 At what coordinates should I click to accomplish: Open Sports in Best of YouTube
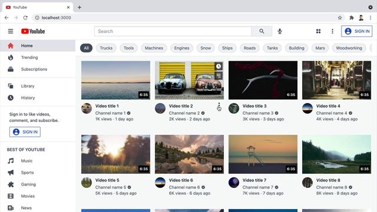tap(38, 173)
